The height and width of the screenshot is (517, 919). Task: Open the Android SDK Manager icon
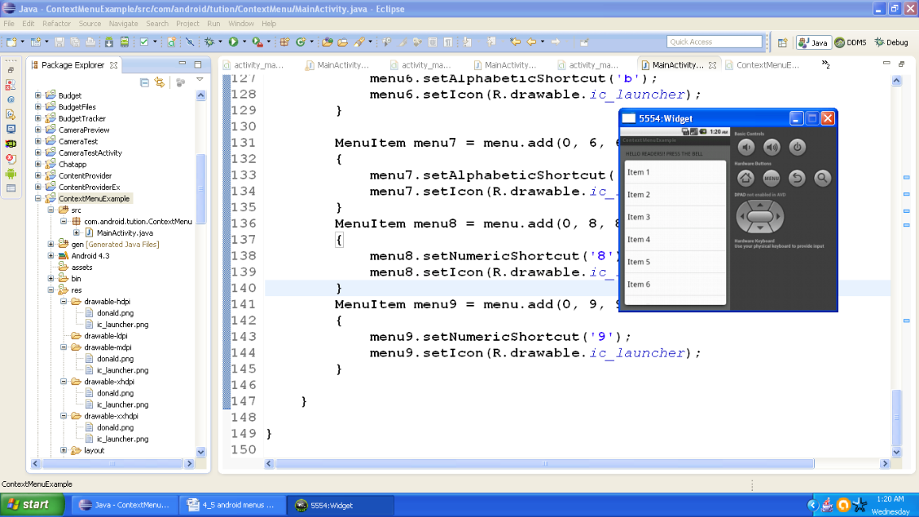click(109, 41)
